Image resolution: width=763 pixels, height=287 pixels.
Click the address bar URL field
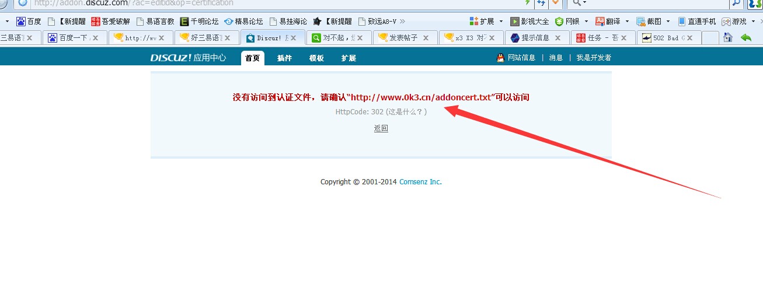274,3
